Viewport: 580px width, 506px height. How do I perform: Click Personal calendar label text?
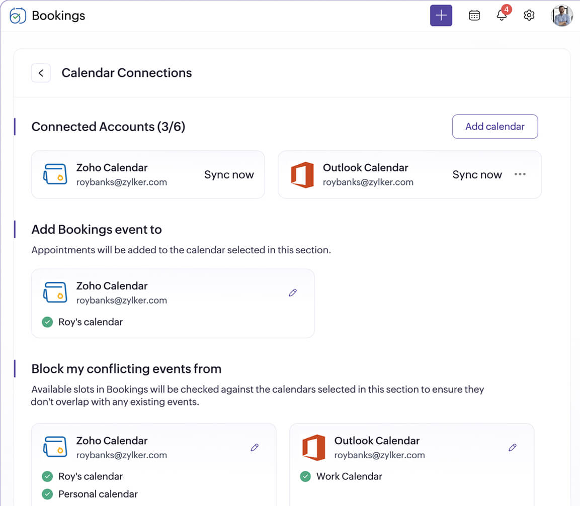(x=98, y=494)
